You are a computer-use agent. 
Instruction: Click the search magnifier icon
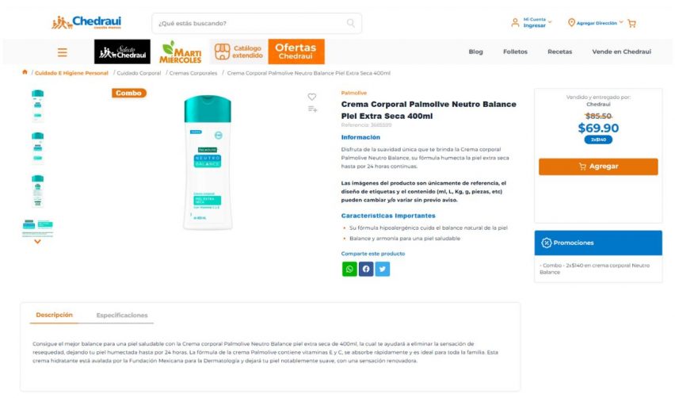pyautogui.click(x=351, y=23)
